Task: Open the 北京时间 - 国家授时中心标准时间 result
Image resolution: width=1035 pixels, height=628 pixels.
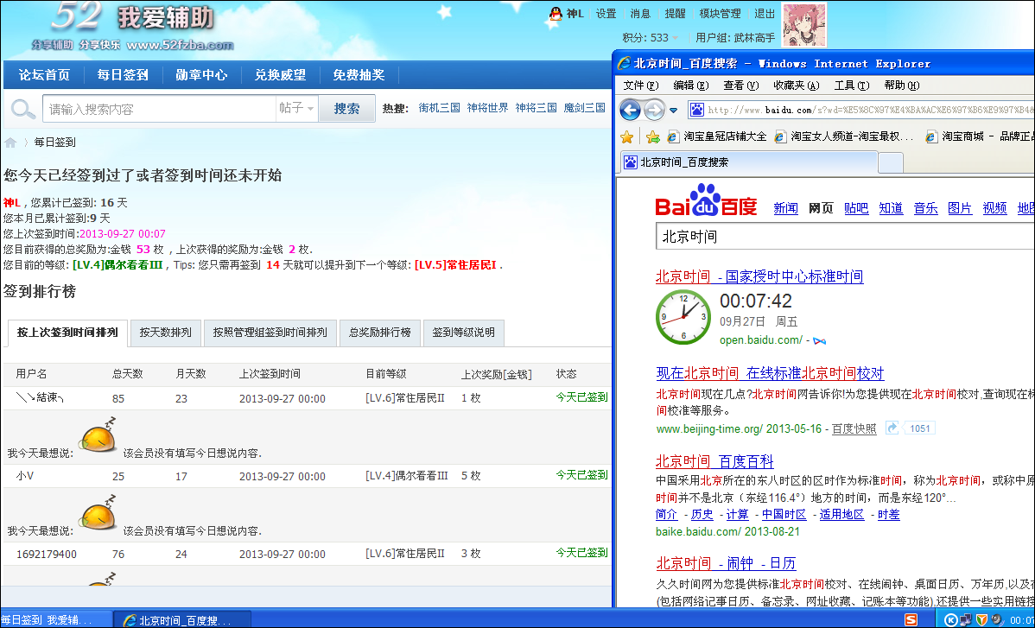Action: [759, 276]
